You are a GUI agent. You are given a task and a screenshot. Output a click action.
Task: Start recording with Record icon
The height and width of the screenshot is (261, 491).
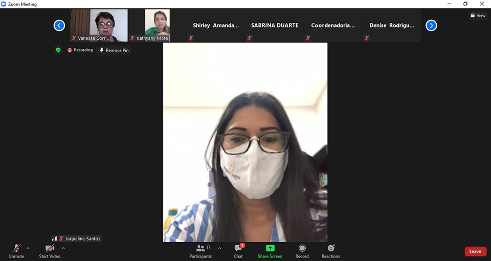click(x=302, y=248)
